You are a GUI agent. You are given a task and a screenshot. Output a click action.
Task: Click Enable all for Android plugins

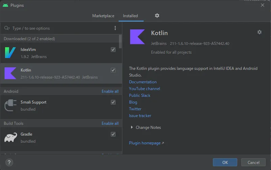110,91
